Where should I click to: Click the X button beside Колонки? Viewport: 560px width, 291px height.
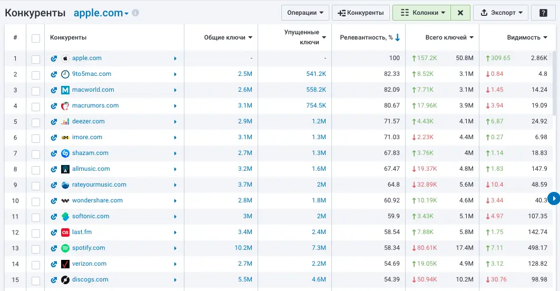[x=460, y=13]
